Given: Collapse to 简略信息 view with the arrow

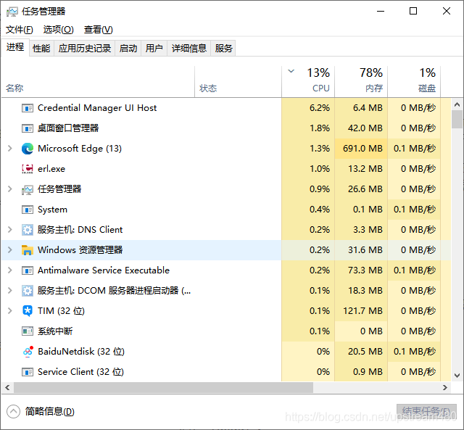Looking at the screenshot, I should [13, 411].
